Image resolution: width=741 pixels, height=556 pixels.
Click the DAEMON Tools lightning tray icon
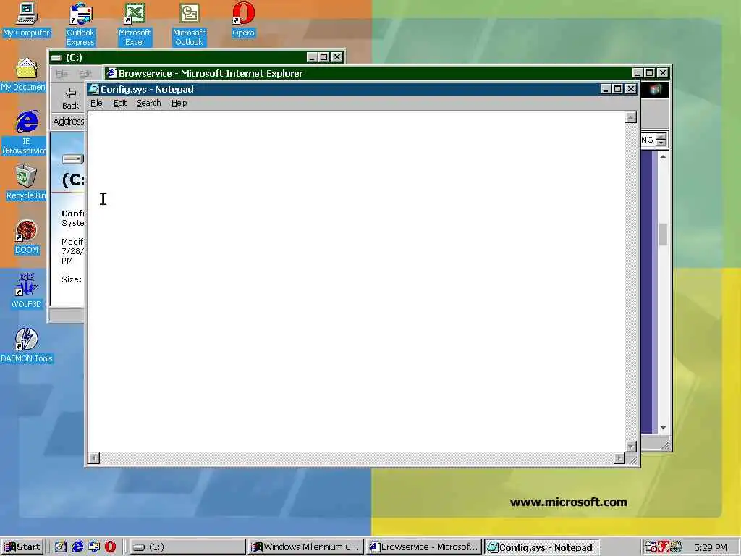tap(664, 547)
